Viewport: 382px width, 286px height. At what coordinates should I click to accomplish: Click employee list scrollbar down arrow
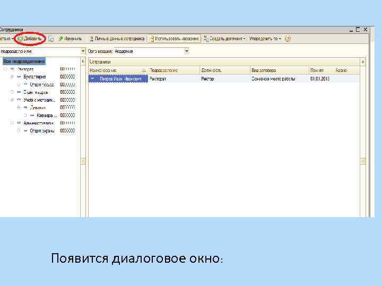pos(363,161)
